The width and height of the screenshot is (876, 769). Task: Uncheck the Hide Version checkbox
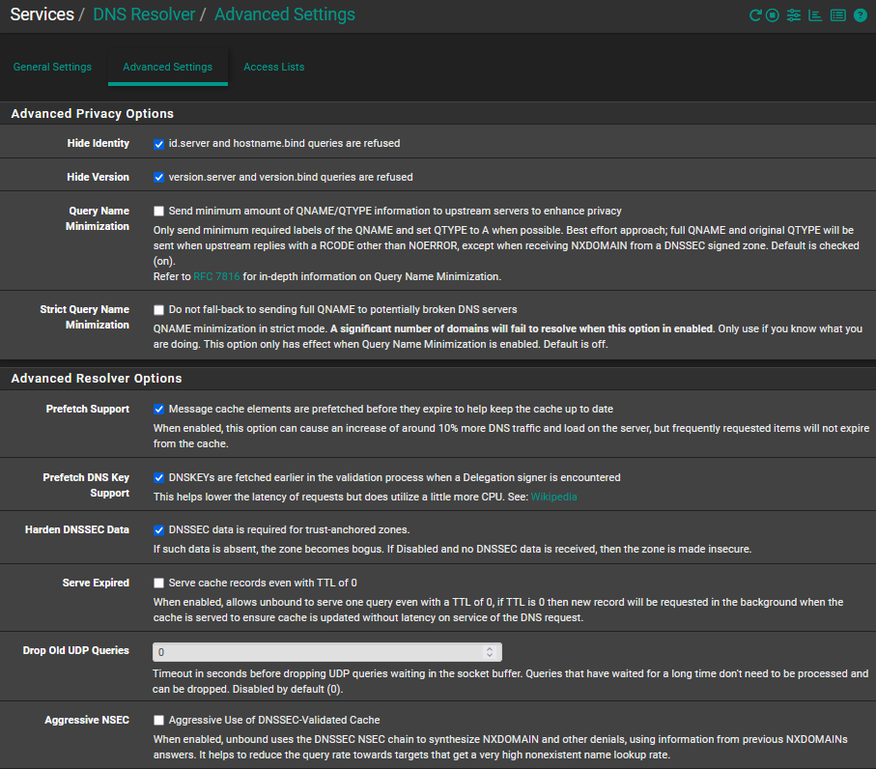[x=159, y=178]
